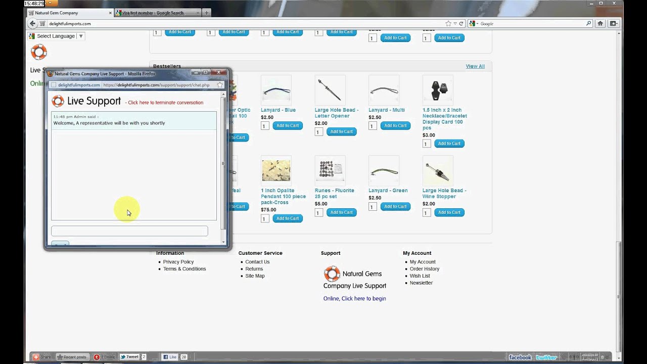Click the chat message input field

pos(129,231)
